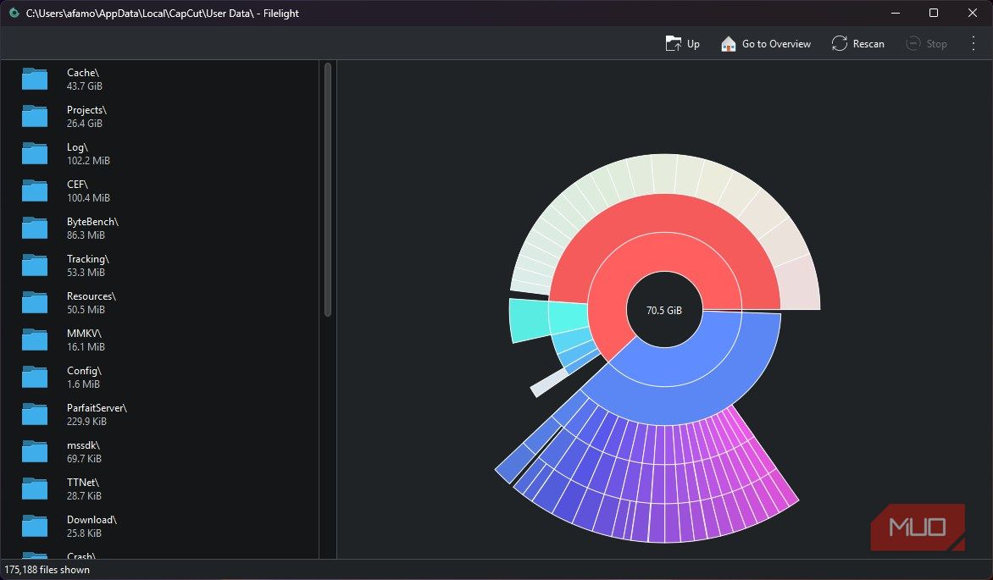Image resolution: width=993 pixels, height=580 pixels.
Task: Open the three-dot overflow menu
Action: (974, 44)
